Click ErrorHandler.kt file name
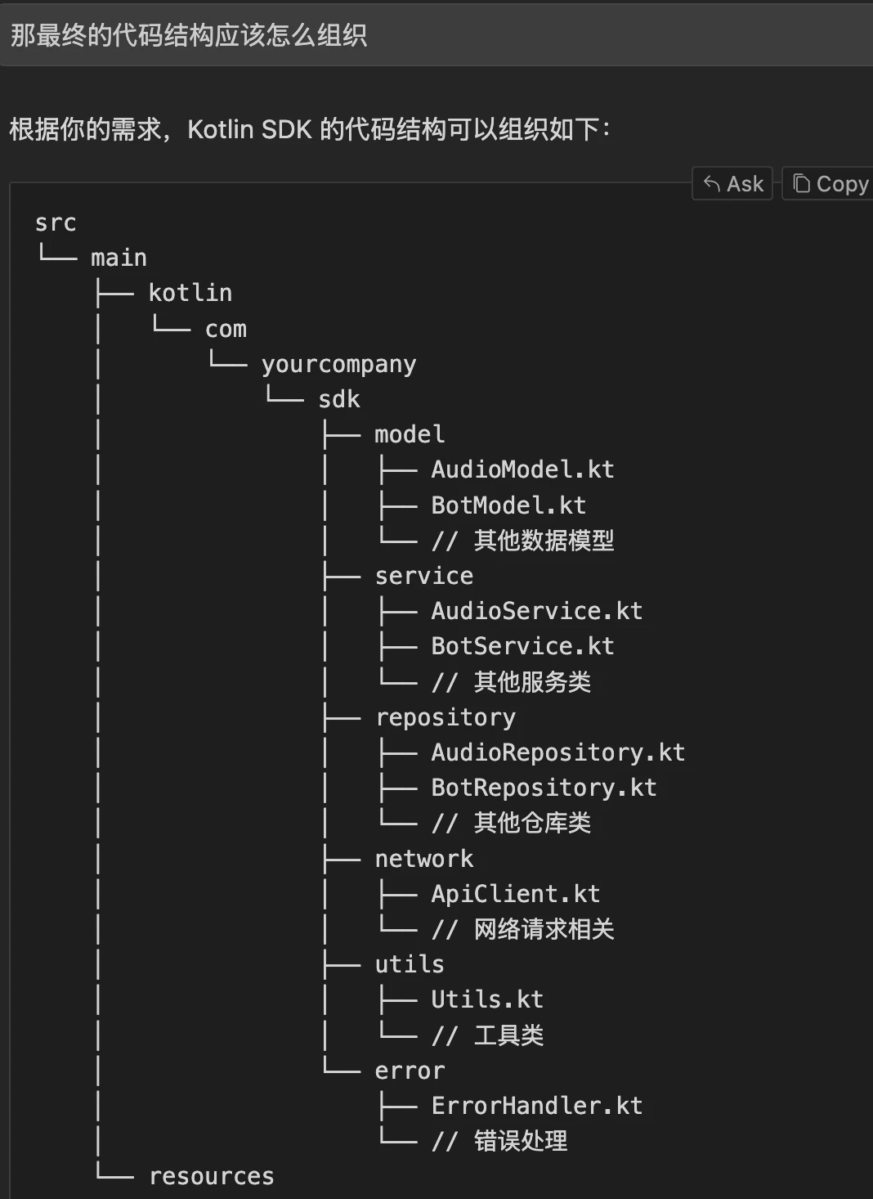This screenshot has height=1199, width=873. pos(536,1106)
